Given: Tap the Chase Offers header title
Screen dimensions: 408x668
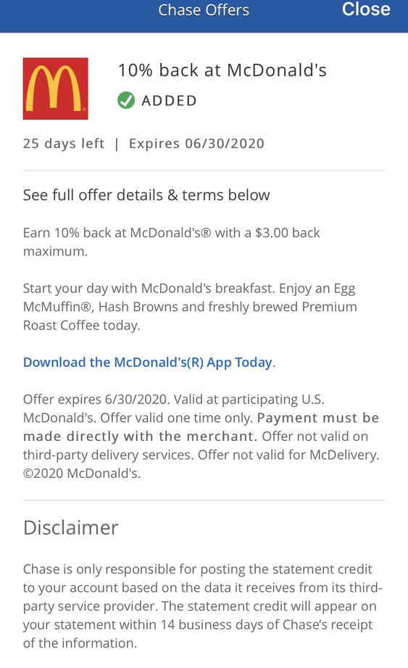Looking at the screenshot, I should pos(204,10).
